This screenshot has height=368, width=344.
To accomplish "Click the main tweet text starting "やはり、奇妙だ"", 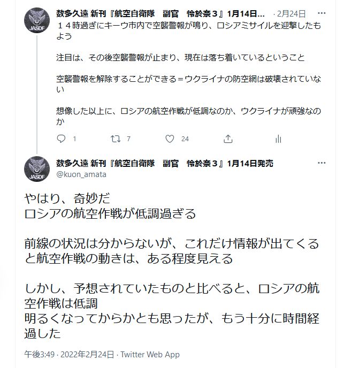I will [x=67, y=198].
